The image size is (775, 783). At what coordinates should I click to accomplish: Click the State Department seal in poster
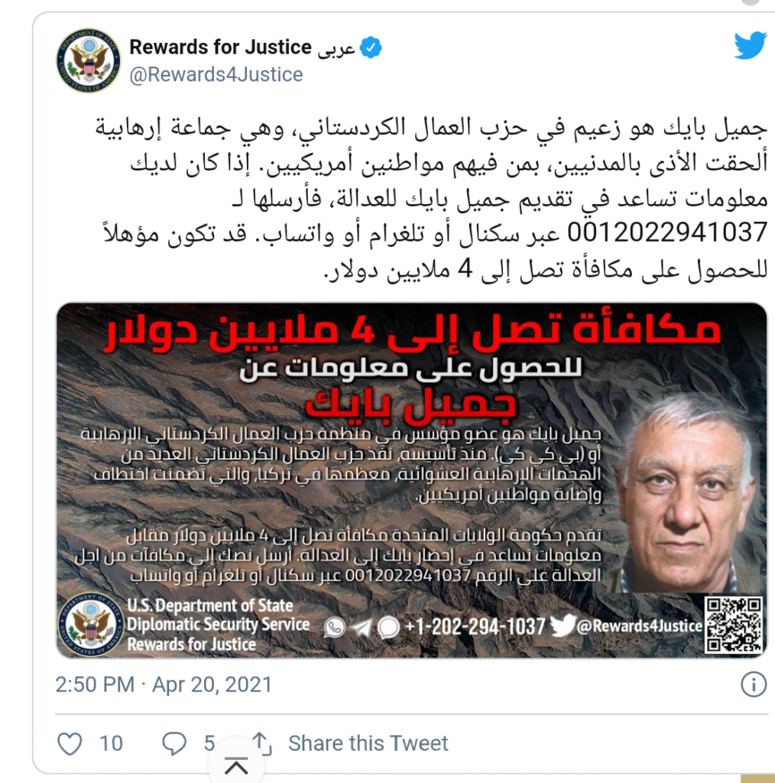tap(91, 624)
